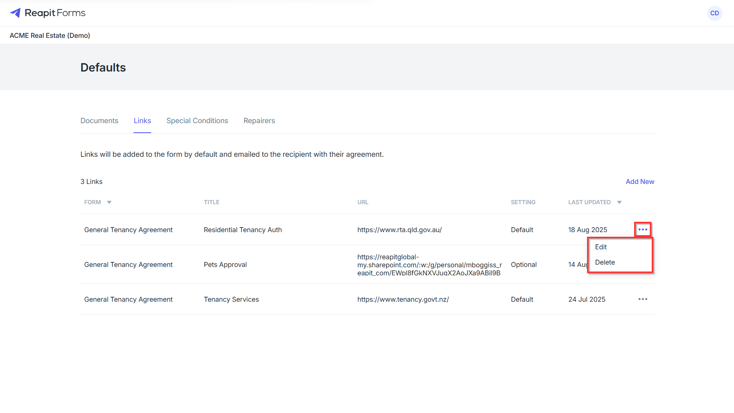
Task: Click the tenancy.govt.nz URL
Action: tap(403, 299)
